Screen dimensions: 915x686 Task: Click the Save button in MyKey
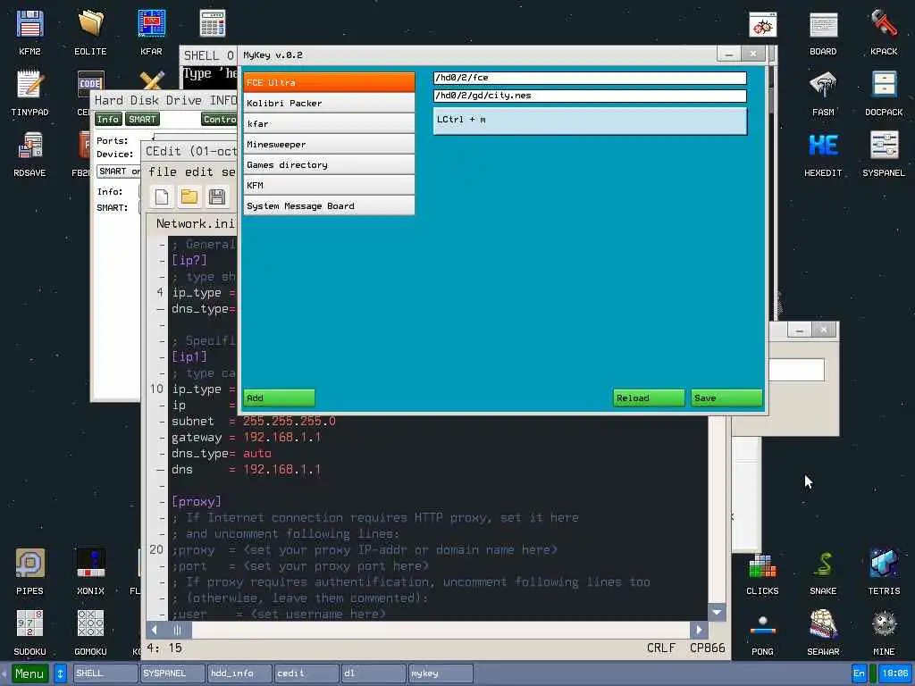click(x=726, y=397)
